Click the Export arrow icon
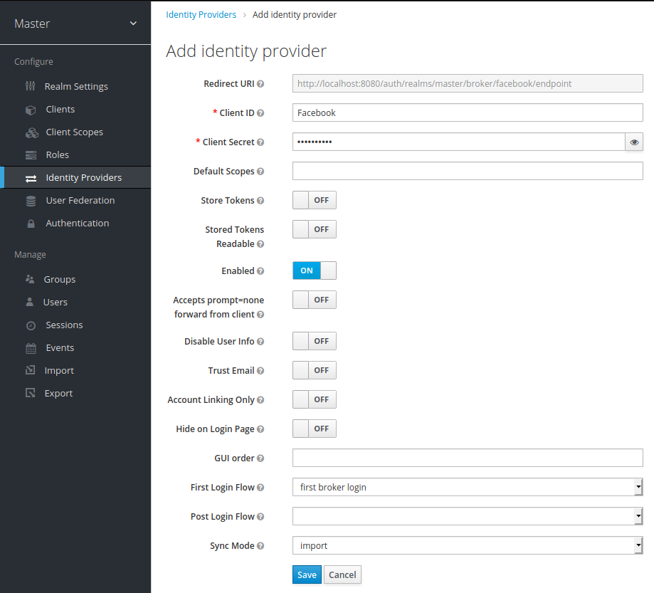This screenshot has height=593, width=654. (x=31, y=393)
